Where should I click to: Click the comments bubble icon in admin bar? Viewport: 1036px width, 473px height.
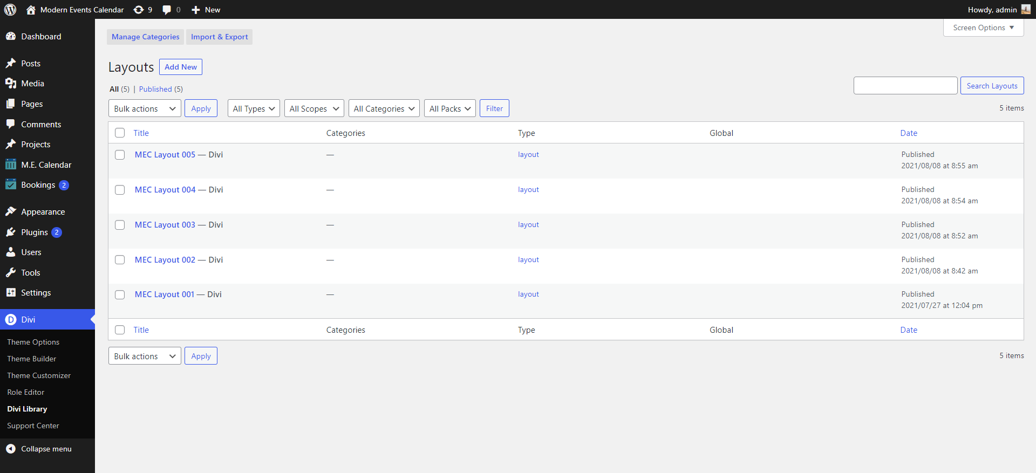[x=167, y=10]
